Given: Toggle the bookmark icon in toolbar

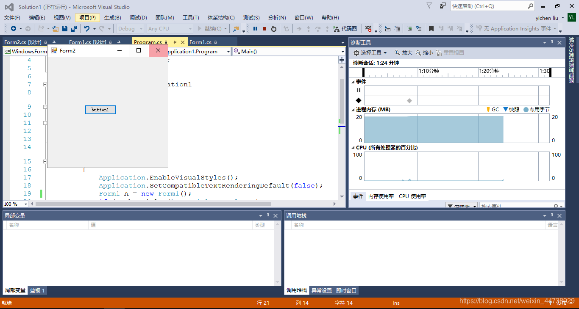Looking at the screenshot, I should (431, 28).
